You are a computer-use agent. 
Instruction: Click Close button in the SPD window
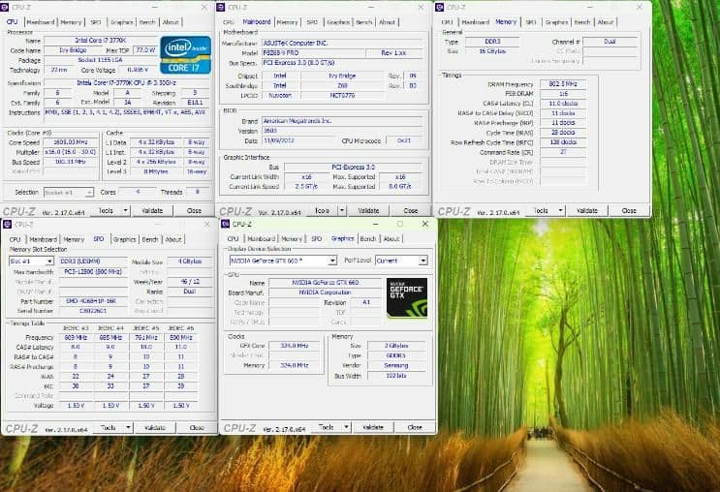(197, 428)
